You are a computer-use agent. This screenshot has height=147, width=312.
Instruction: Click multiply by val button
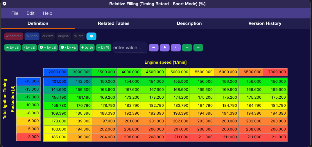coord(12,47)
